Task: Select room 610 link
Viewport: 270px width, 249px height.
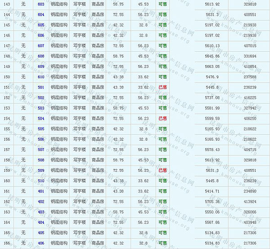Action: tap(41, 77)
